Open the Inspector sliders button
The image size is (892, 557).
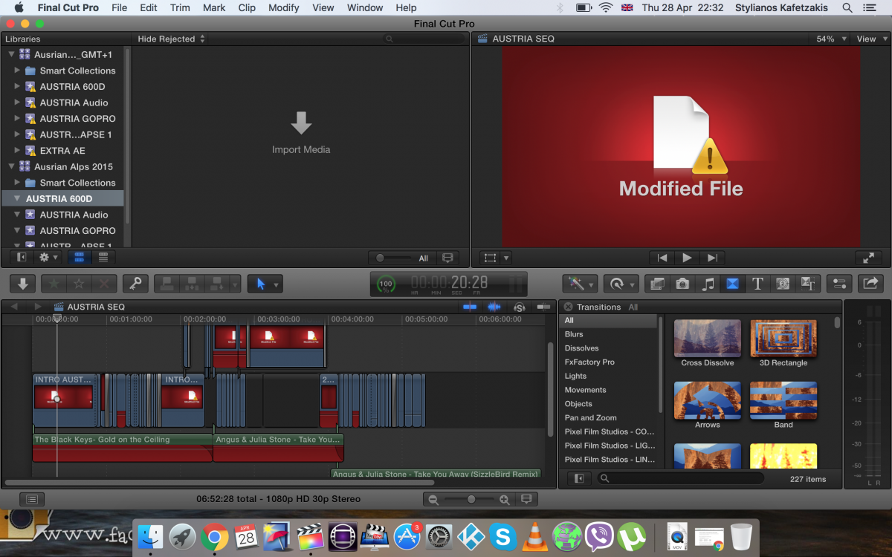[839, 283]
